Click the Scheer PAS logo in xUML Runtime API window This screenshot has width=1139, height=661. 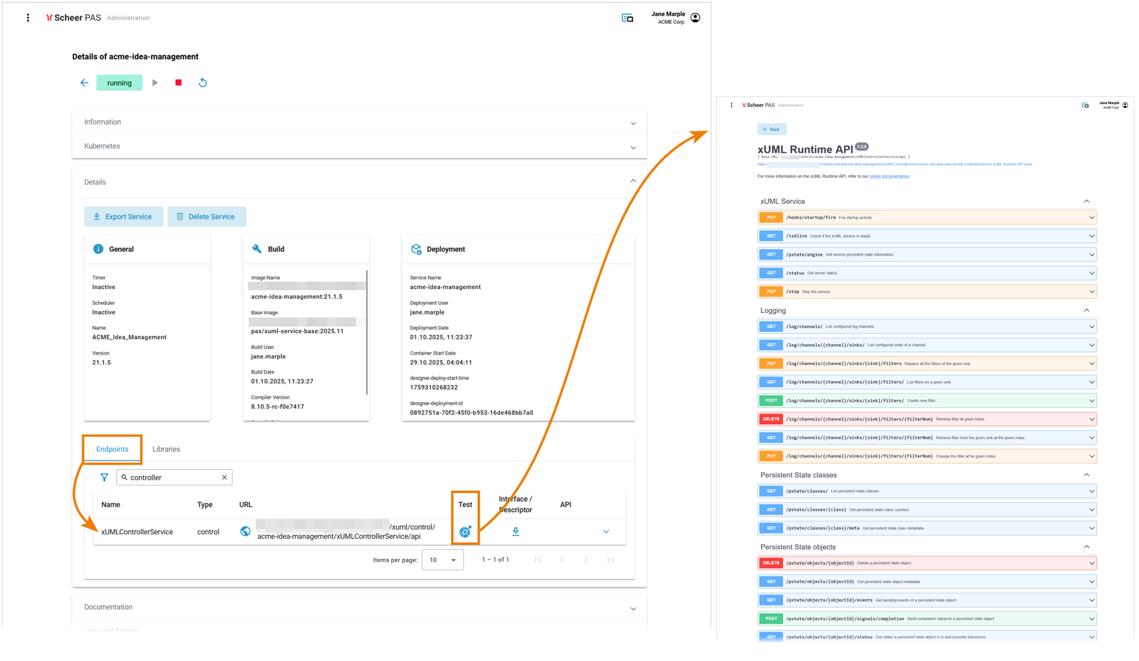tap(759, 105)
